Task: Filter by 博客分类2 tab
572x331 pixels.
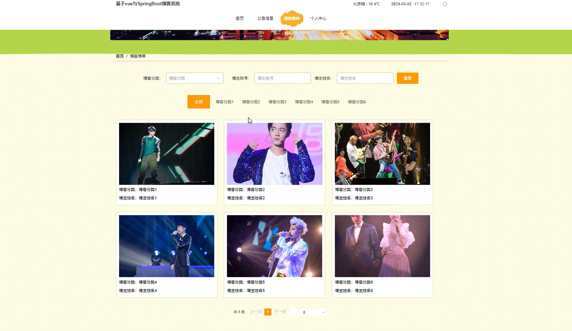Action: [x=251, y=102]
